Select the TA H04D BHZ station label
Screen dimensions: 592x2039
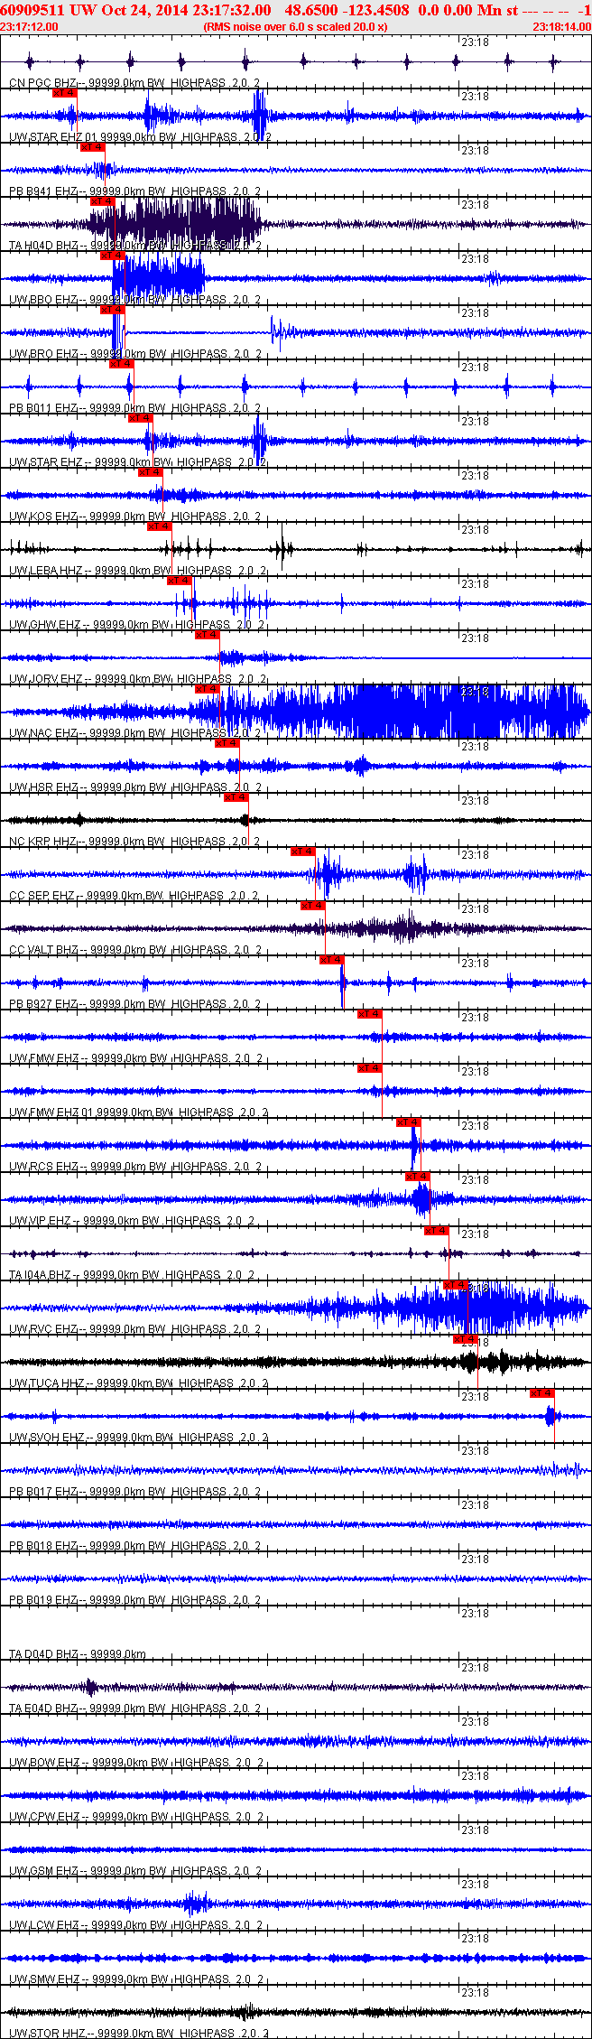click(x=135, y=246)
